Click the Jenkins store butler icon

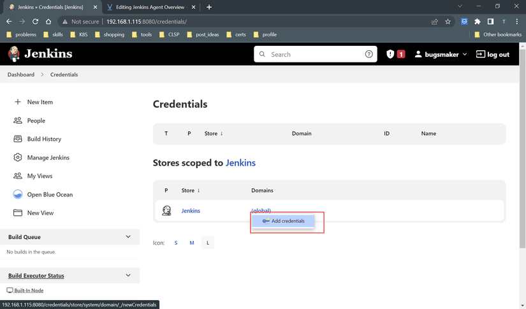click(166, 211)
